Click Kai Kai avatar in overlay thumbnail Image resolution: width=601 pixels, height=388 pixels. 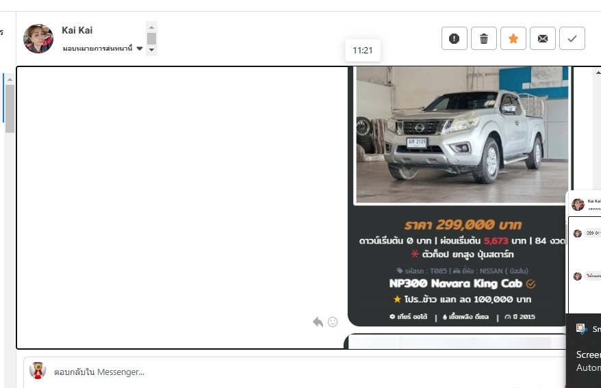578,205
